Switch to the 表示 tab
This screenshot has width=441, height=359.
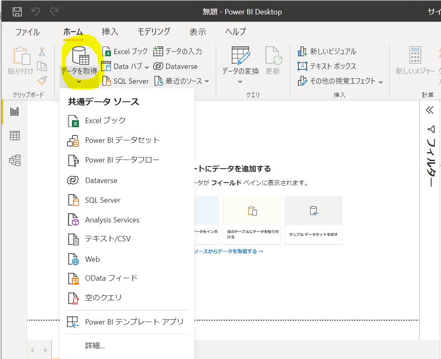[x=198, y=32]
